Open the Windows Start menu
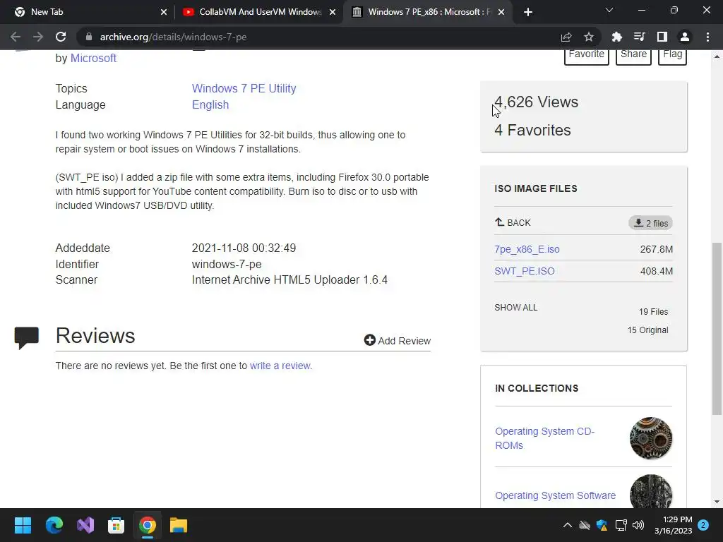 point(23,525)
